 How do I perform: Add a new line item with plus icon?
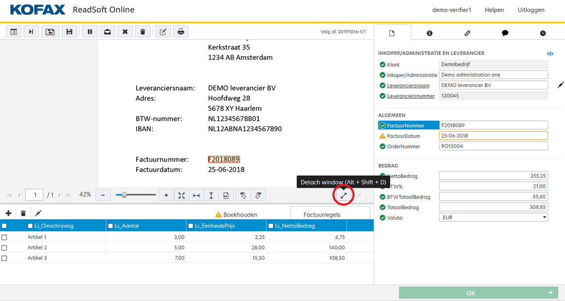click(x=8, y=213)
